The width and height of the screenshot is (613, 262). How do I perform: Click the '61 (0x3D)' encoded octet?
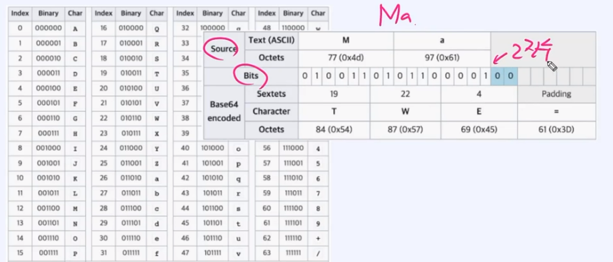coord(556,130)
